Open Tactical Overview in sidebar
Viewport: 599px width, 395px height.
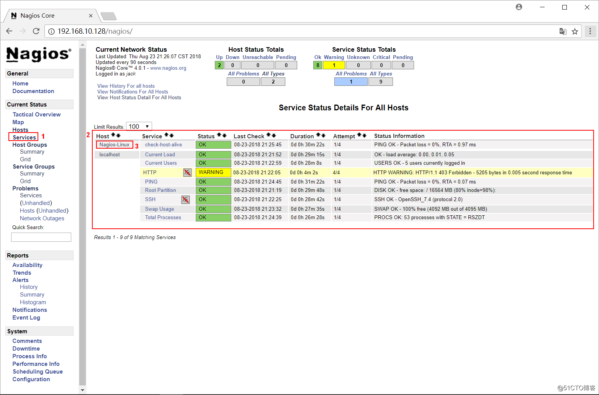[36, 115]
